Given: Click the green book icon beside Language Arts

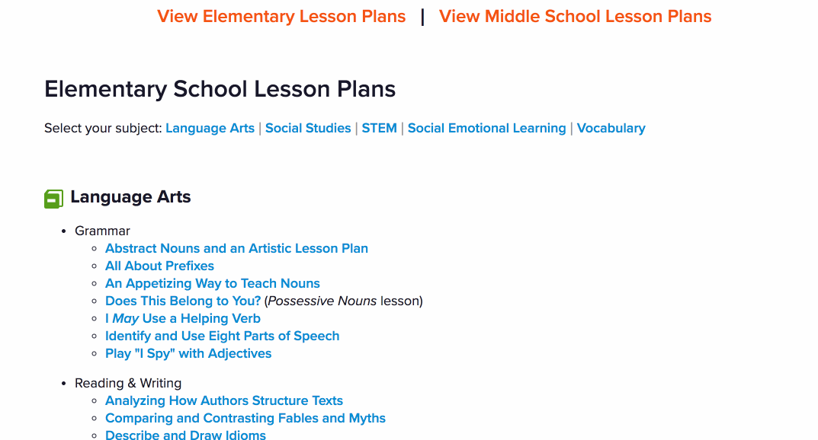Looking at the screenshot, I should click(x=53, y=198).
